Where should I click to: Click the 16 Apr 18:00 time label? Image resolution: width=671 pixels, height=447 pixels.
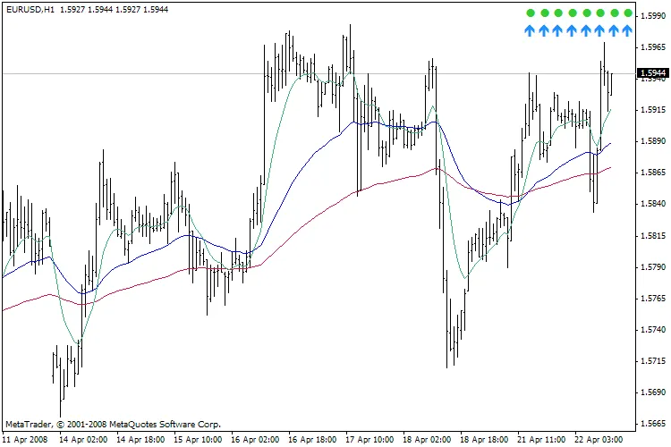pyautogui.click(x=312, y=439)
